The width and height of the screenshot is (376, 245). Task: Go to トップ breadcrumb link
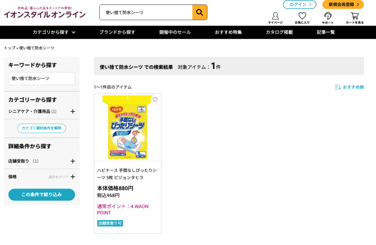10,48
